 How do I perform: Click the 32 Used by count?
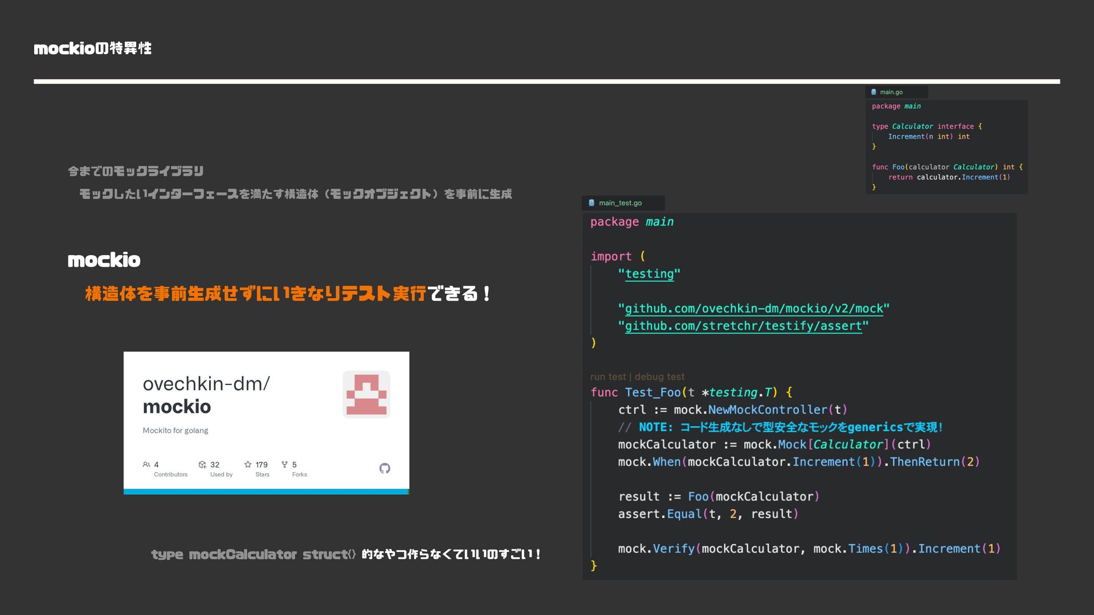(215, 465)
